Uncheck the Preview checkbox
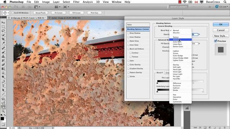Screen dimensions: 230x129 [x=216, y=41]
